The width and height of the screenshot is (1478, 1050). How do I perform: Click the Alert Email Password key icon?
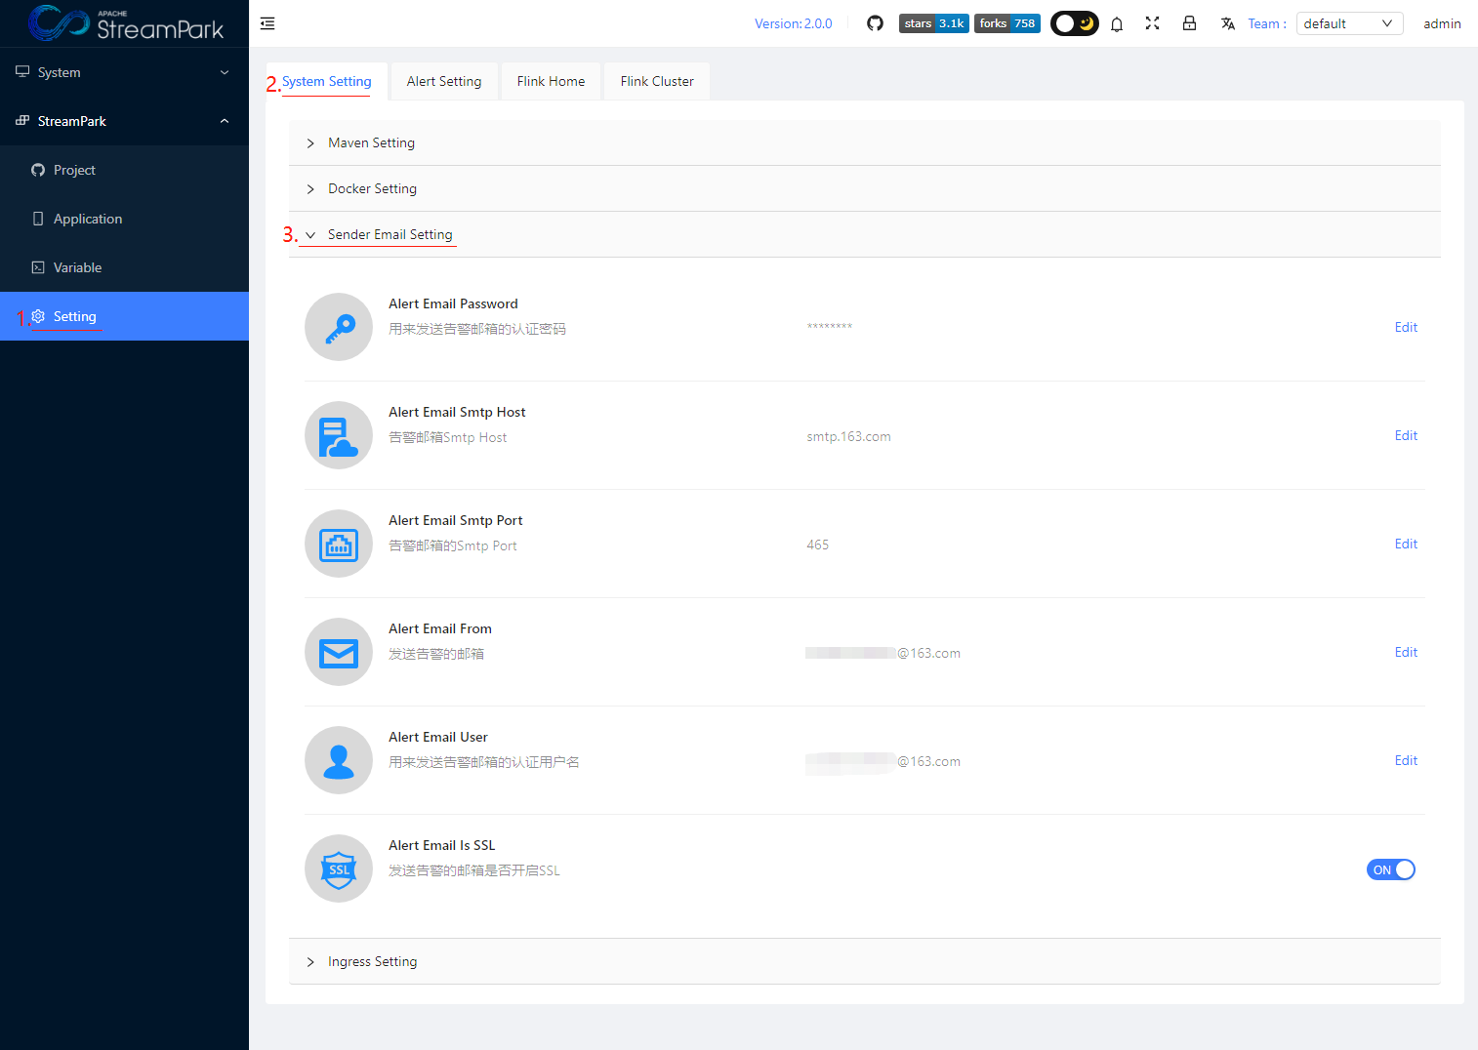pyautogui.click(x=339, y=328)
